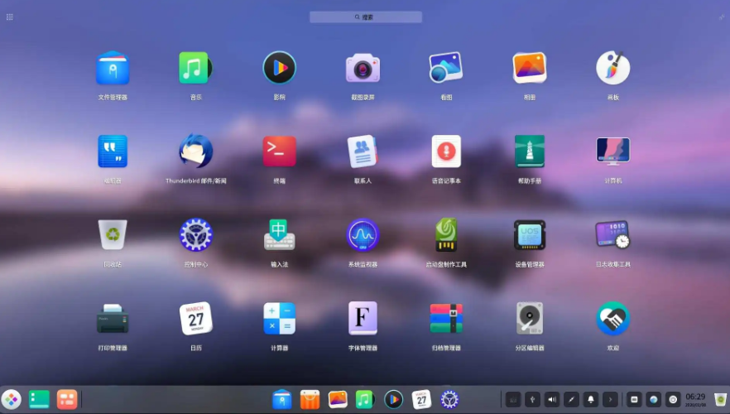Open the trash icon in the dock
This screenshot has width=730, height=414.
[720, 400]
